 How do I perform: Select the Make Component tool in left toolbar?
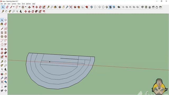[x=6, y=20]
